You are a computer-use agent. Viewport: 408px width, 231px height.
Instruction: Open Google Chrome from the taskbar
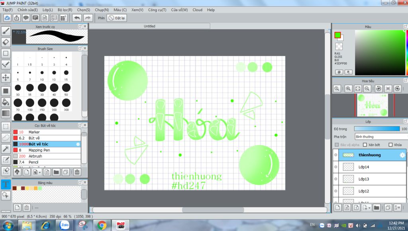click(102, 225)
